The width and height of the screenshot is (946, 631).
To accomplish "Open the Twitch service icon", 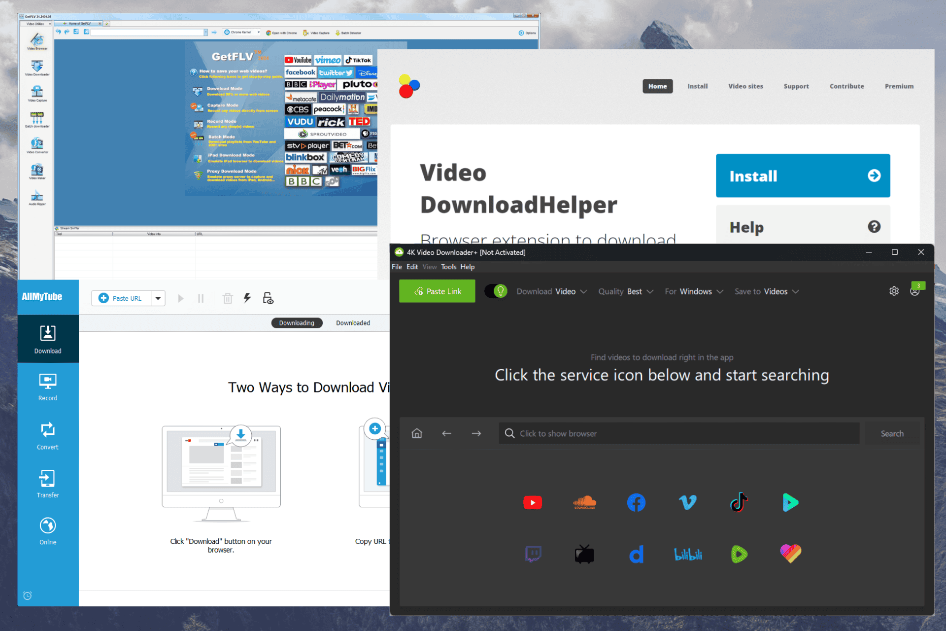I will [x=533, y=554].
